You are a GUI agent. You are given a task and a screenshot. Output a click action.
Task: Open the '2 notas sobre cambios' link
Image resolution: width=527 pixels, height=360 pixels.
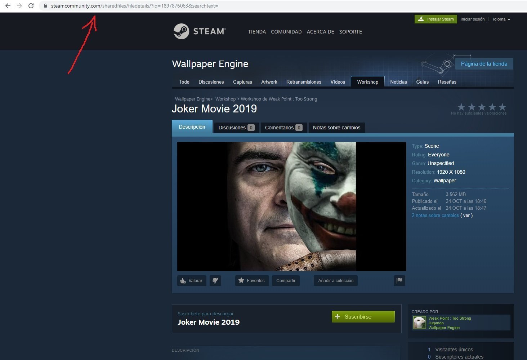435,215
